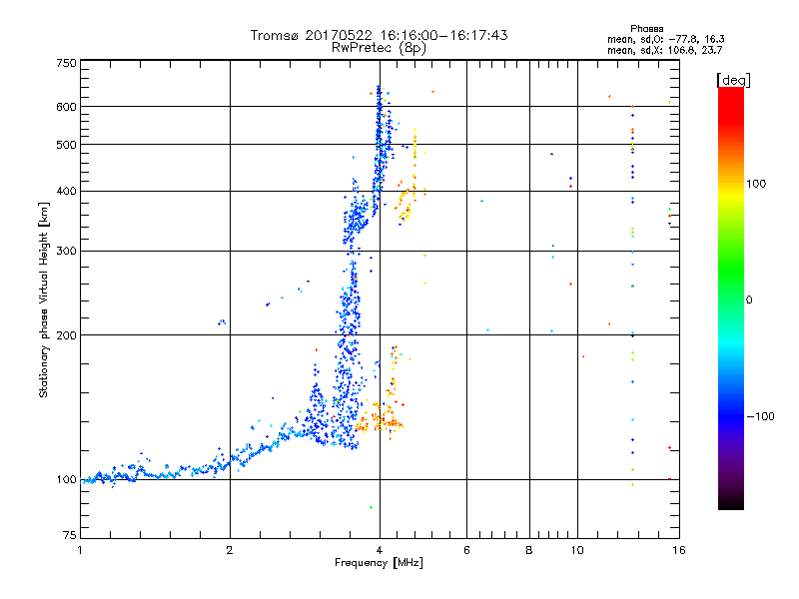The image size is (799, 599).
Task: Click the x-axis label '10'
Action: click(x=577, y=550)
